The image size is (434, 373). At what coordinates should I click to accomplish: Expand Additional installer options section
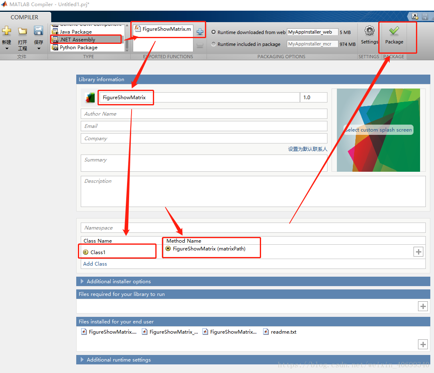[82, 282]
